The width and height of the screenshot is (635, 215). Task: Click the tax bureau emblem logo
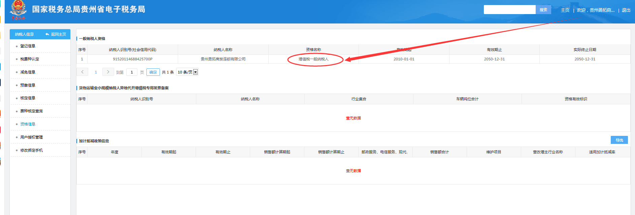click(x=18, y=9)
